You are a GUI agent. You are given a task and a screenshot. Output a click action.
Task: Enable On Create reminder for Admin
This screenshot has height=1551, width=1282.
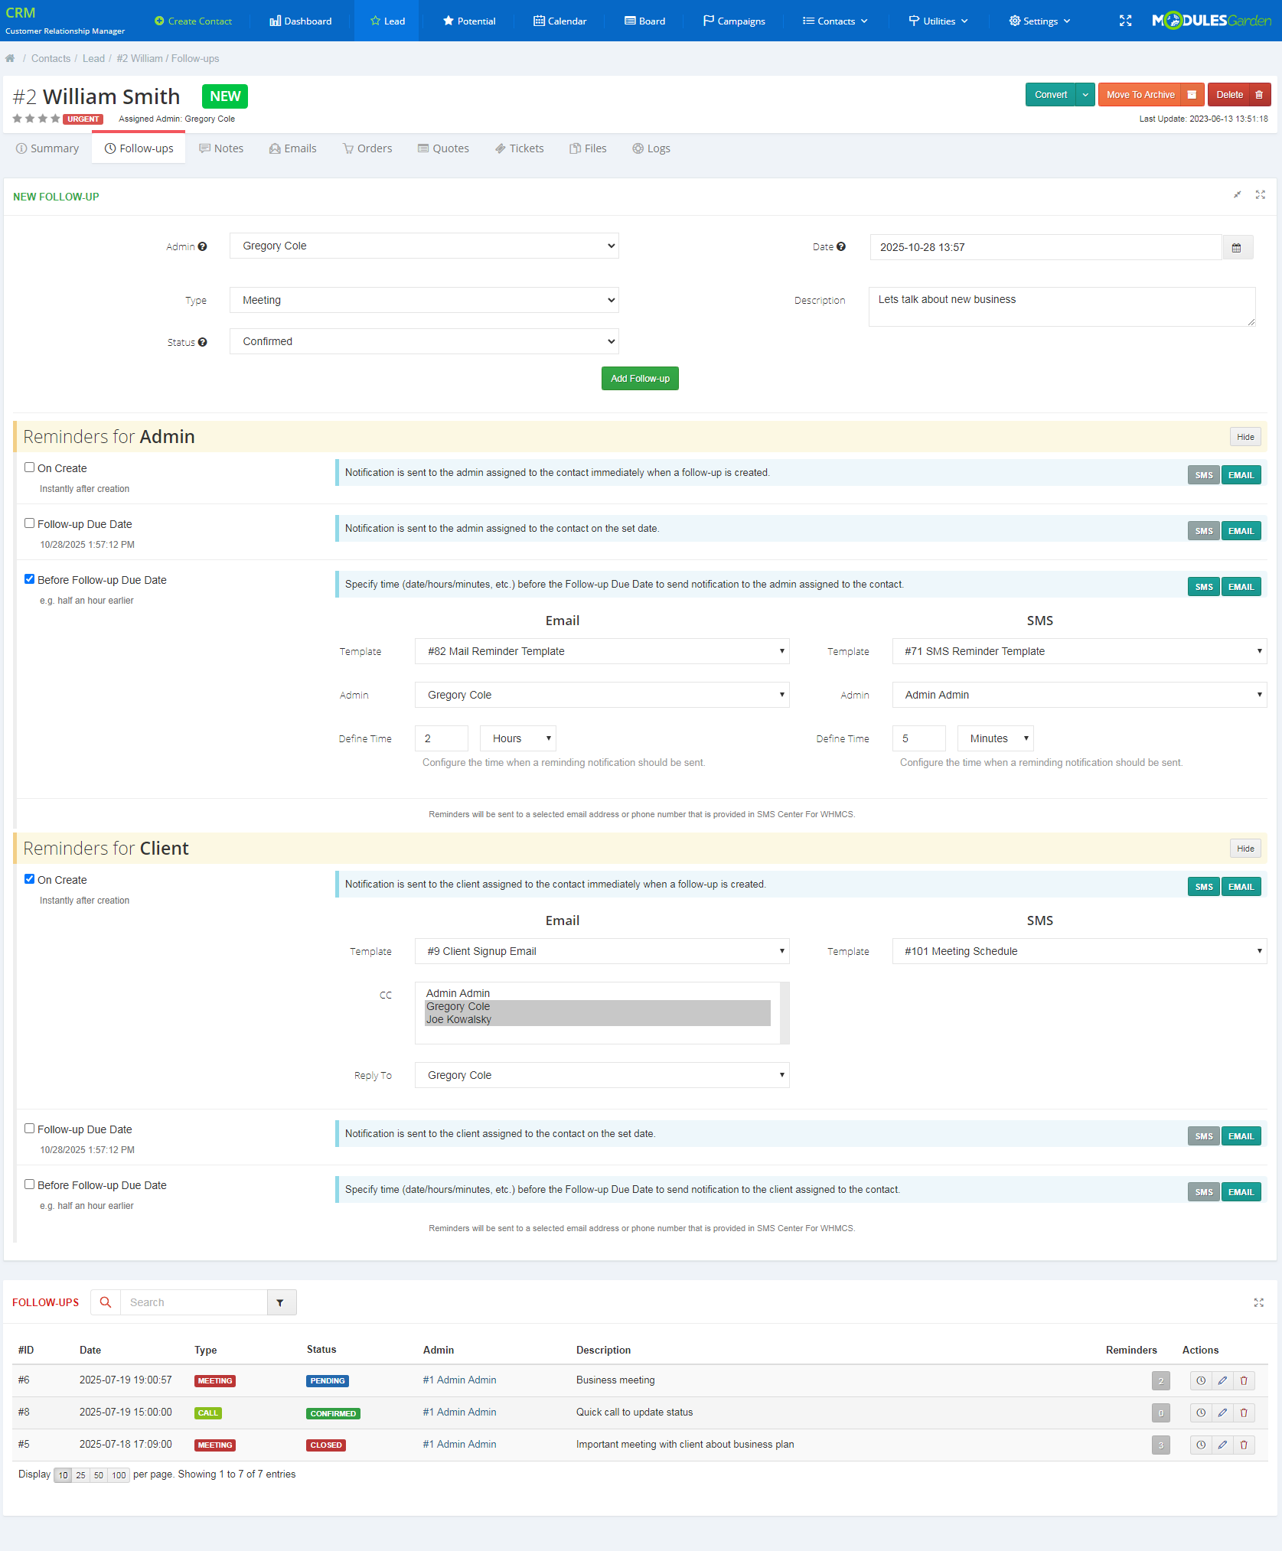pyautogui.click(x=29, y=467)
